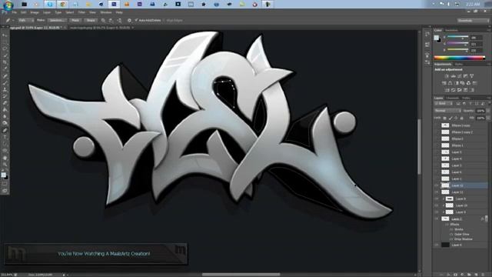Open path arrangement options
Screen dimensions: 492x277
click(x=120, y=21)
